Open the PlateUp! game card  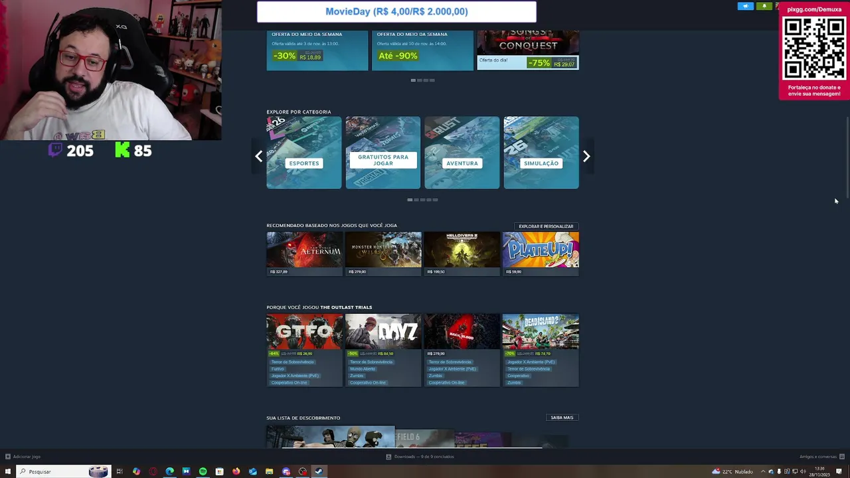tap(541, 254)
